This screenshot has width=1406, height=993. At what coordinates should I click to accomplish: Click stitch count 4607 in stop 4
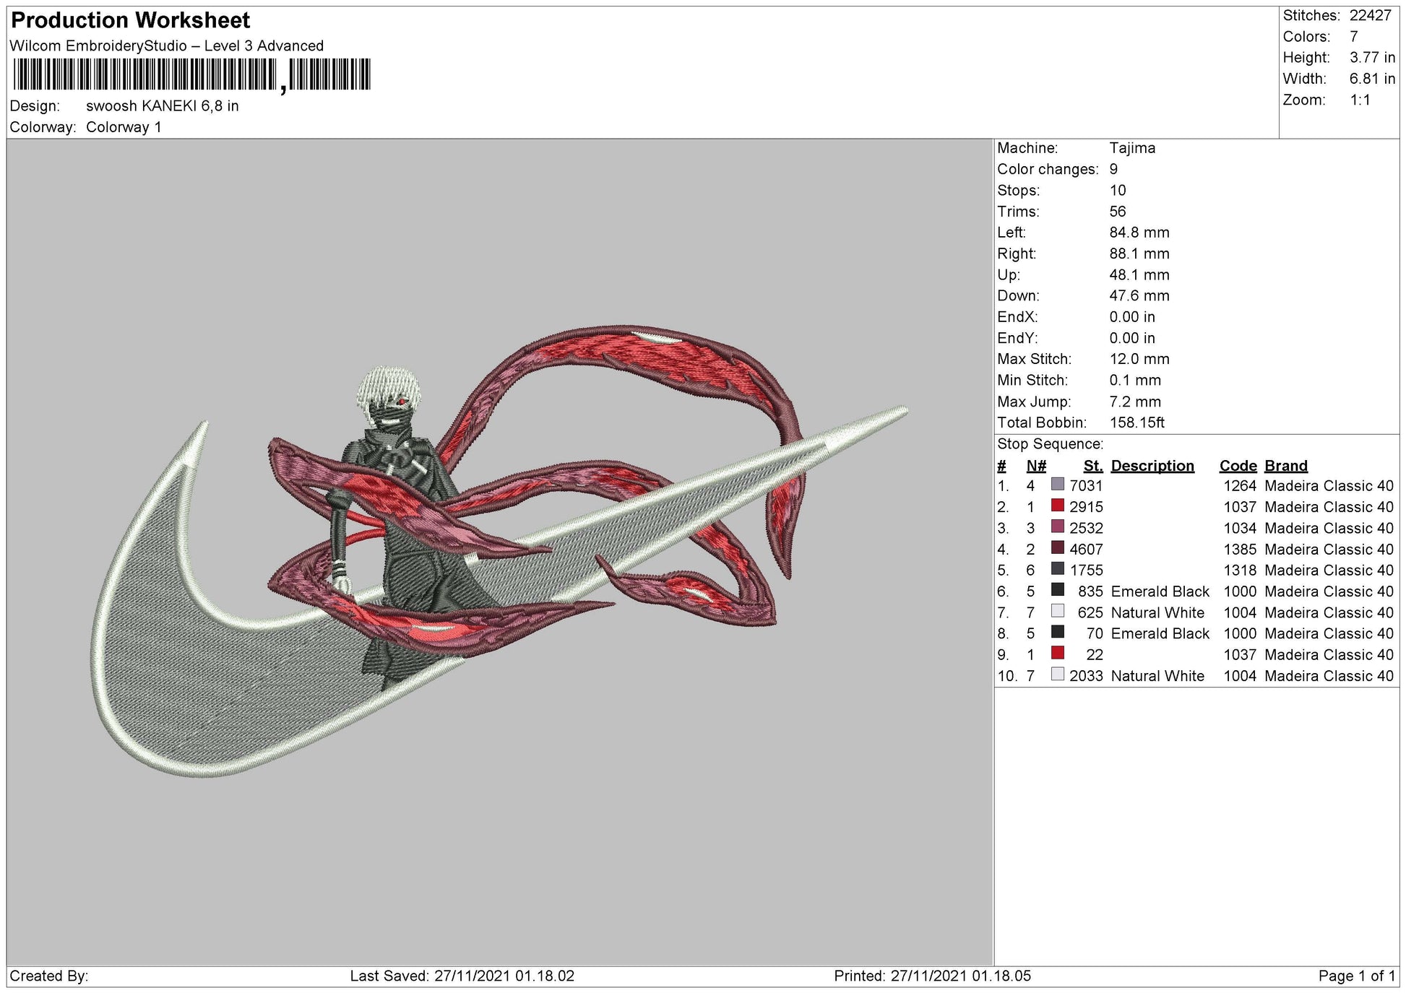[x=1086, y=550]
